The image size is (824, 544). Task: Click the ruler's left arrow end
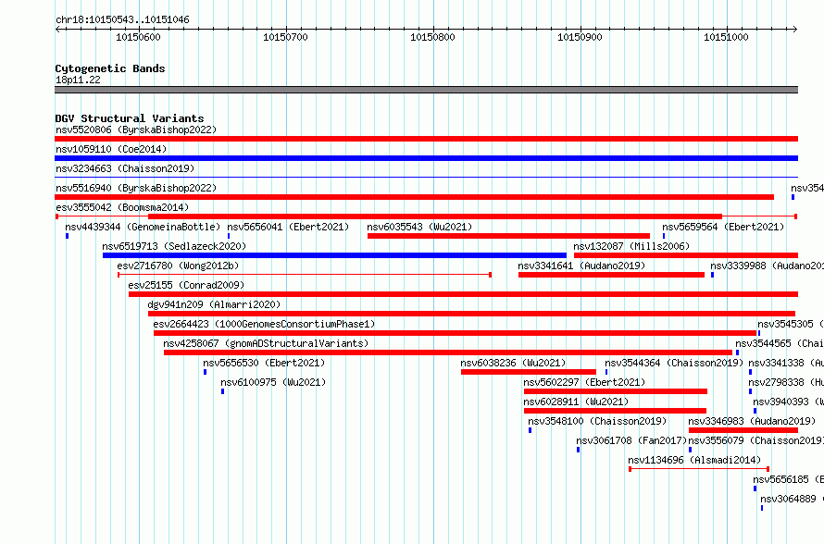click(57, 30)
